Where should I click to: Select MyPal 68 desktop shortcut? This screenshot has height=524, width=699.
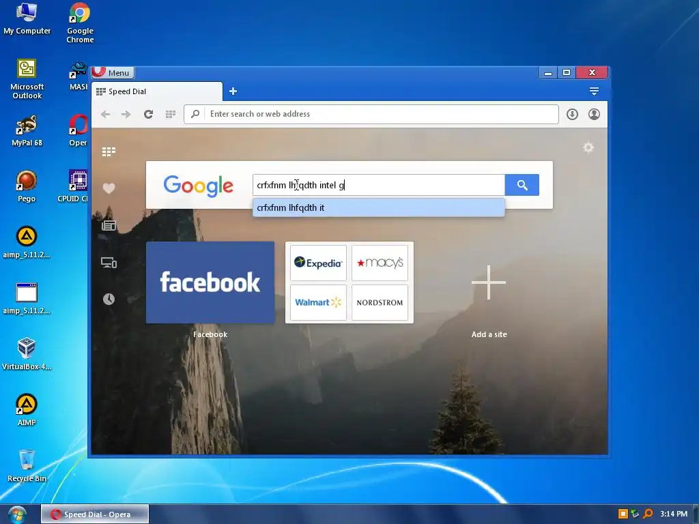click(x=27, y=130)
